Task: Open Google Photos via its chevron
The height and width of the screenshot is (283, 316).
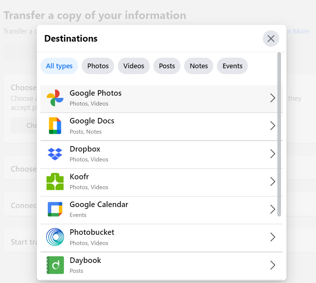Action: pyautogui.click(x=273, y=98)
